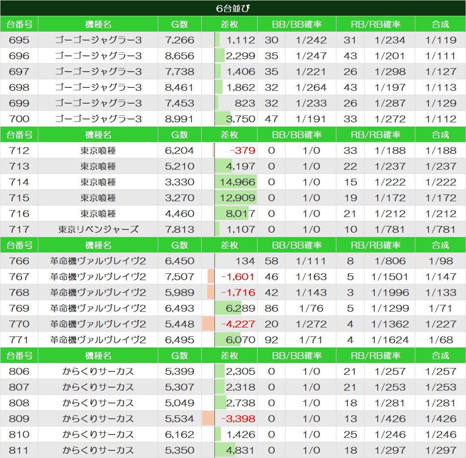Click G数 value 7,813
Screen dimensions: 466x458
(x=179, y=229)
